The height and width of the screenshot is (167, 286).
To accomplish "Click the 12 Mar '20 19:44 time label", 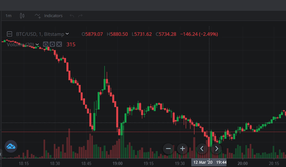I will [x=209, y=162].
